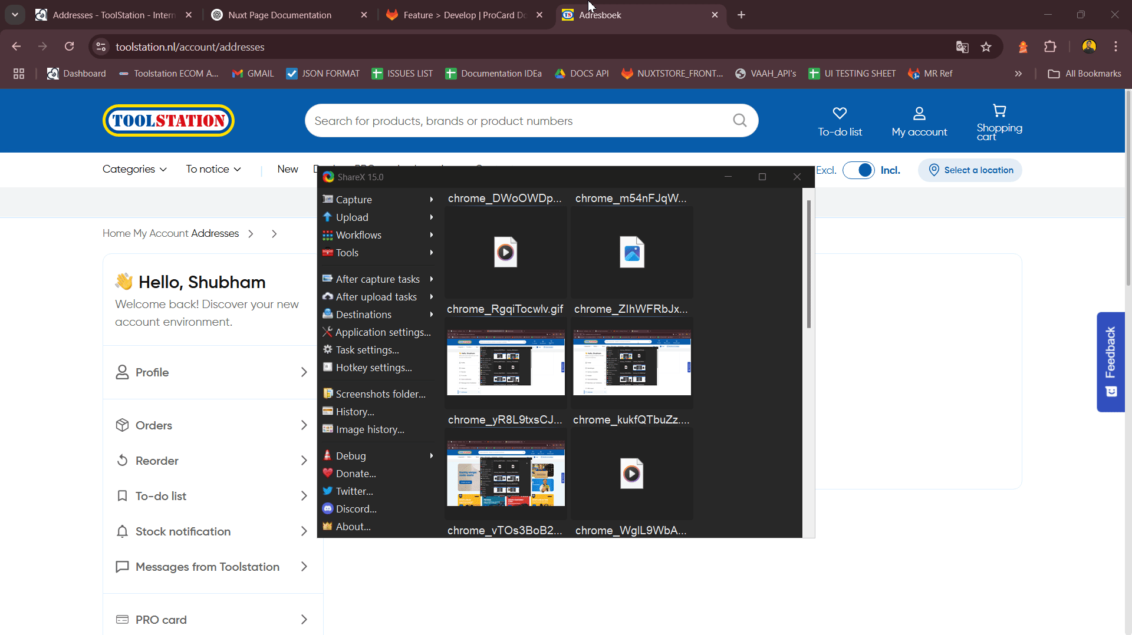This screenshot has width=1132, height=635.
Task: Open After capture tasks submenu
Action: point(377,279)
